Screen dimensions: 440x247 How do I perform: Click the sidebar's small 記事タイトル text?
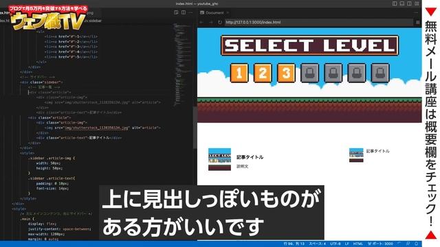pos(377,151)
